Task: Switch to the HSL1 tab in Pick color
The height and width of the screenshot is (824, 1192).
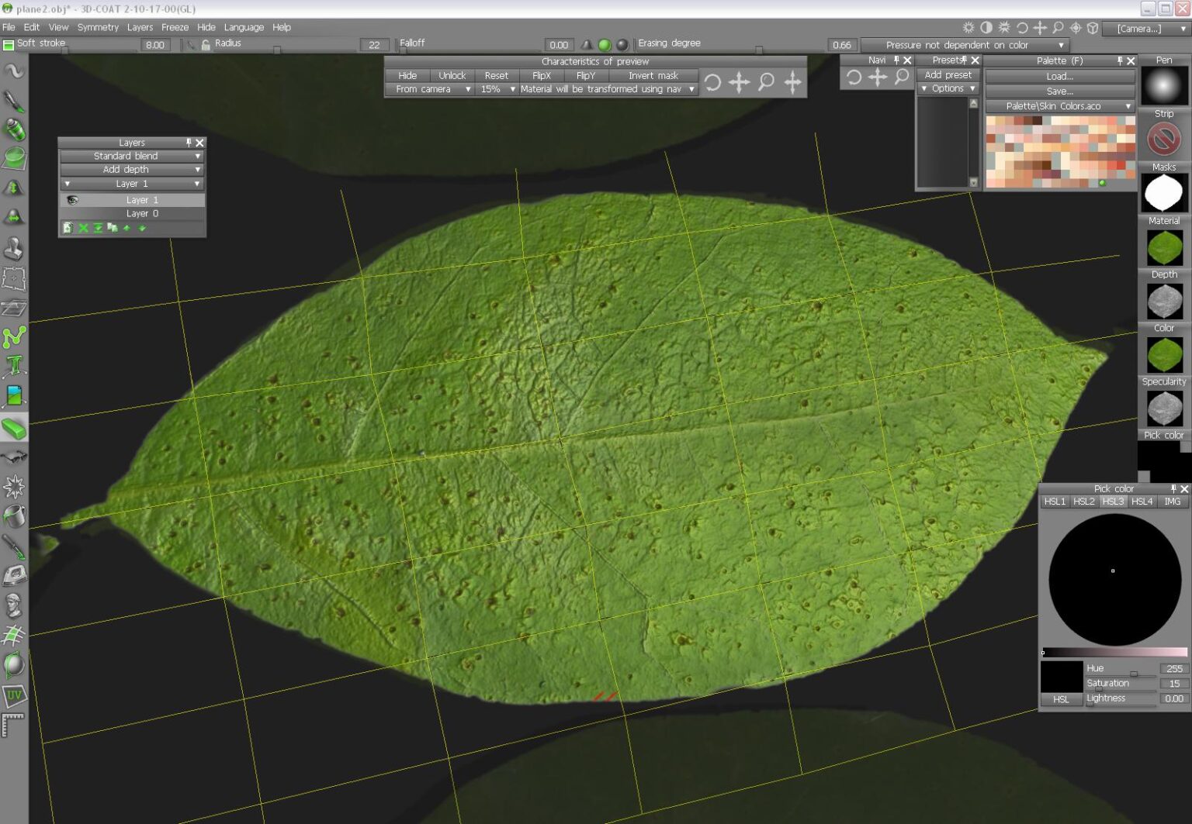Action: (x=1054, y=502)
